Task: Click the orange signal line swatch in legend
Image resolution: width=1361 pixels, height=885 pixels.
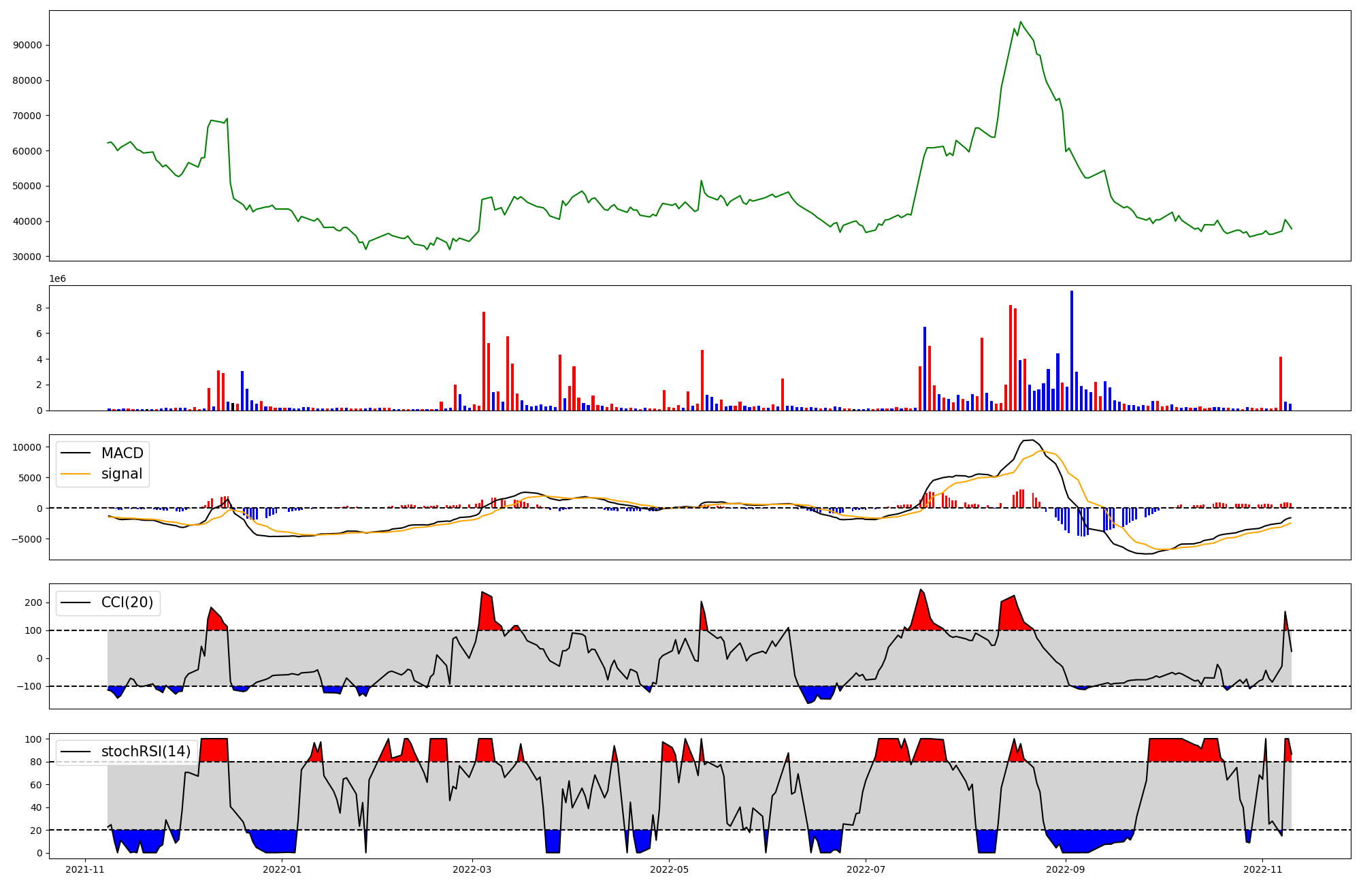Action: point(76,474)
